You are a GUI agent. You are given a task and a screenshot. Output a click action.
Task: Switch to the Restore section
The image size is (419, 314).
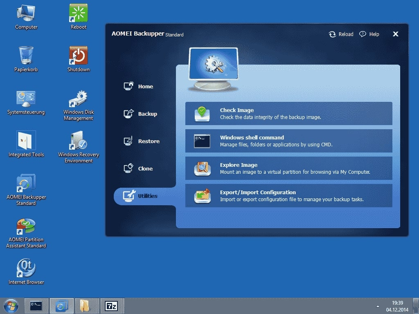pos(142,141)
